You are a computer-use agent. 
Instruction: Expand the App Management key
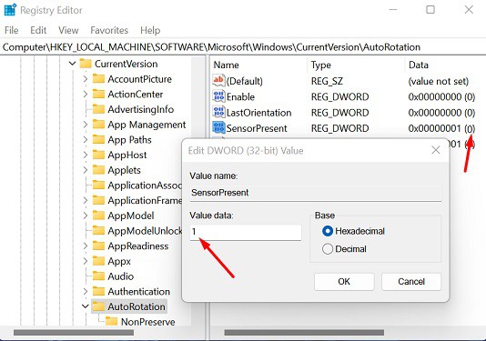coord(86,125)
